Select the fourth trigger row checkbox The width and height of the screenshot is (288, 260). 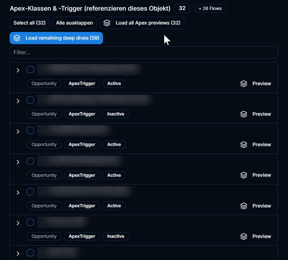[x=30, y=161]
